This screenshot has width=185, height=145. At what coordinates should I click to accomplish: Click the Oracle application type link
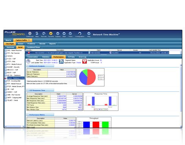(78, 63)
